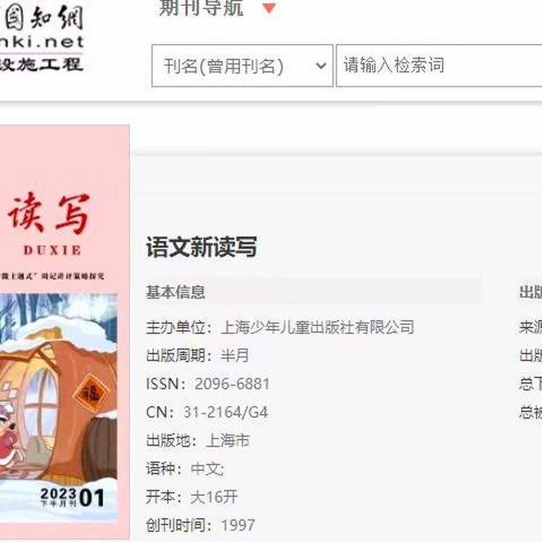The image size is (542, 542).
Task: Click the 语文新读写 journal title
Action: tap(202, 247)
